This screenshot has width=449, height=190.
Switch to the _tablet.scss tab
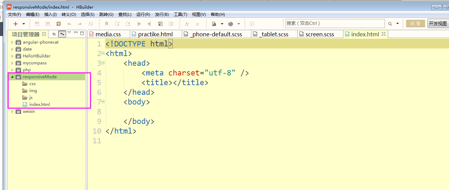point(274,34)
